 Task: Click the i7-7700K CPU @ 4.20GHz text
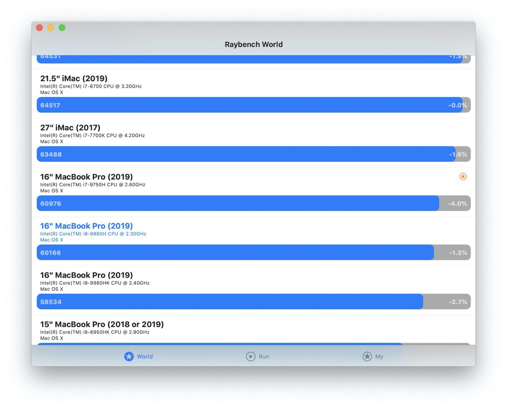[x=92, y=135]
